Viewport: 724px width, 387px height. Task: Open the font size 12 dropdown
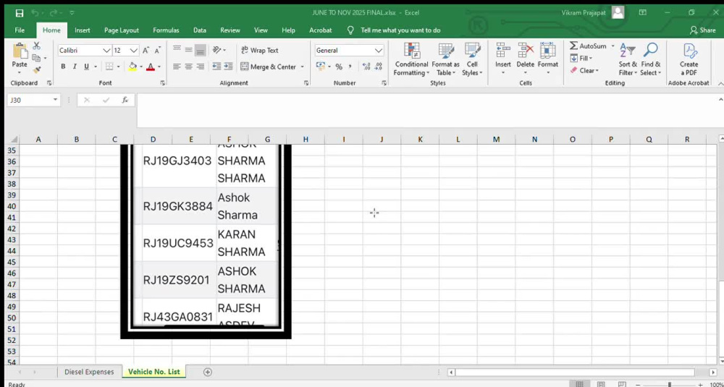pos(134,51)
